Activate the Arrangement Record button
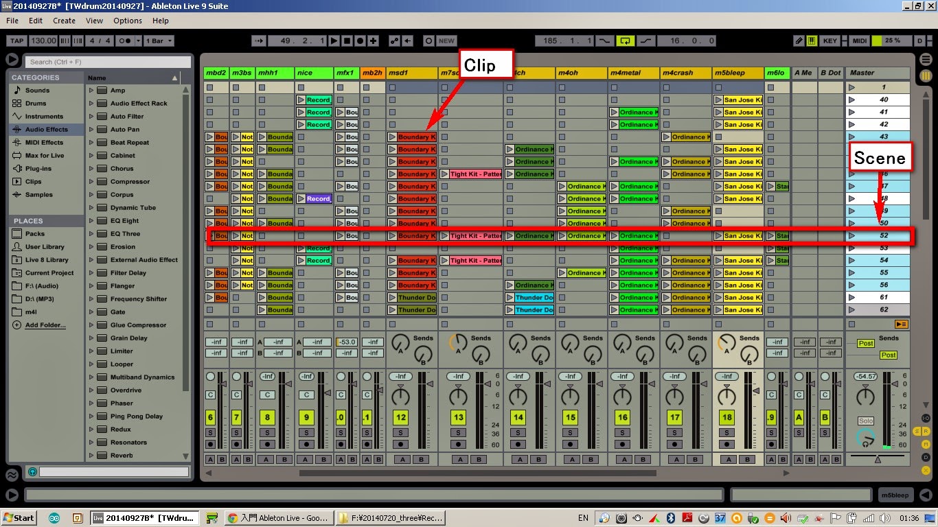Image resolution: width=938 pixels, height=527 pixels. coord(361,40)
